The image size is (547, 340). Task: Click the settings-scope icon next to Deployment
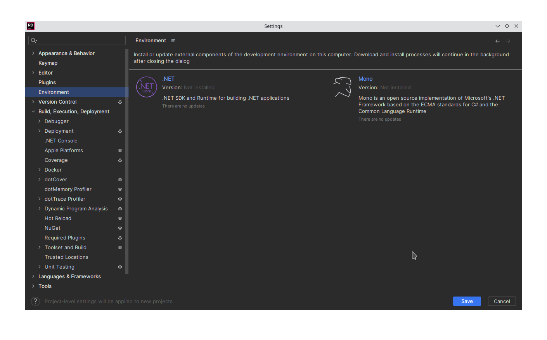tap(120, 131)
